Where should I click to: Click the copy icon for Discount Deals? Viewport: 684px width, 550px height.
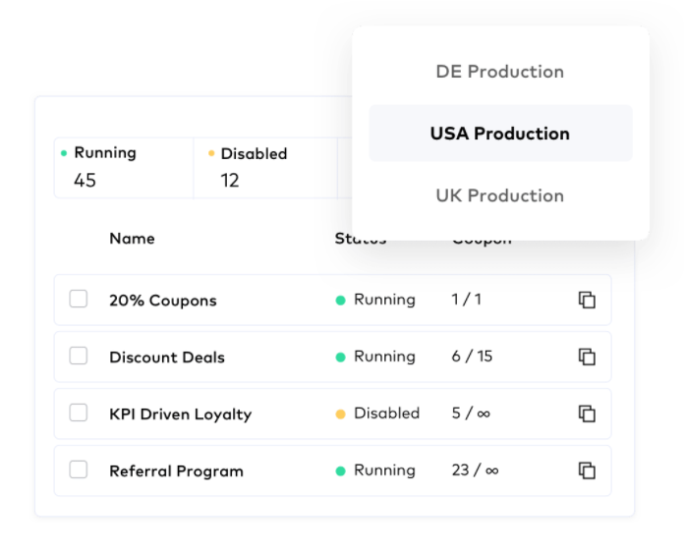click(587, 357)
